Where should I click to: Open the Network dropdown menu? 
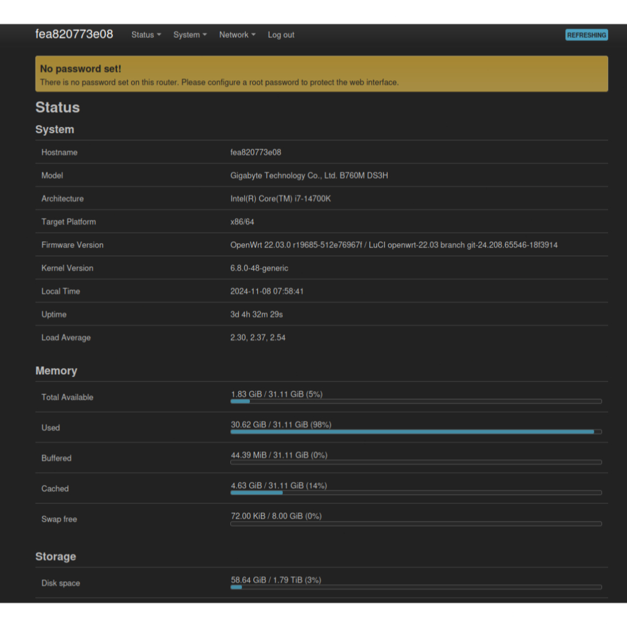click(x=237, y=35)
